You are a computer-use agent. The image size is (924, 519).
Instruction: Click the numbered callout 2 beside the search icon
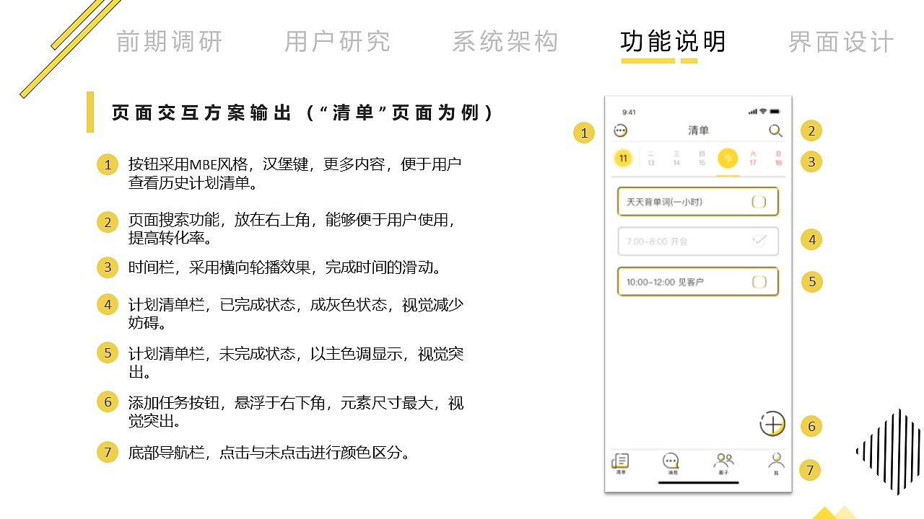click(811, 130)
